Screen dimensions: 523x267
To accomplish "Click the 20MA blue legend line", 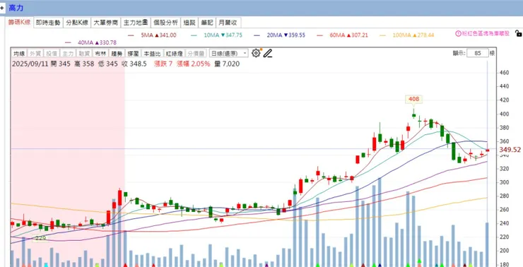I will 257,35.
